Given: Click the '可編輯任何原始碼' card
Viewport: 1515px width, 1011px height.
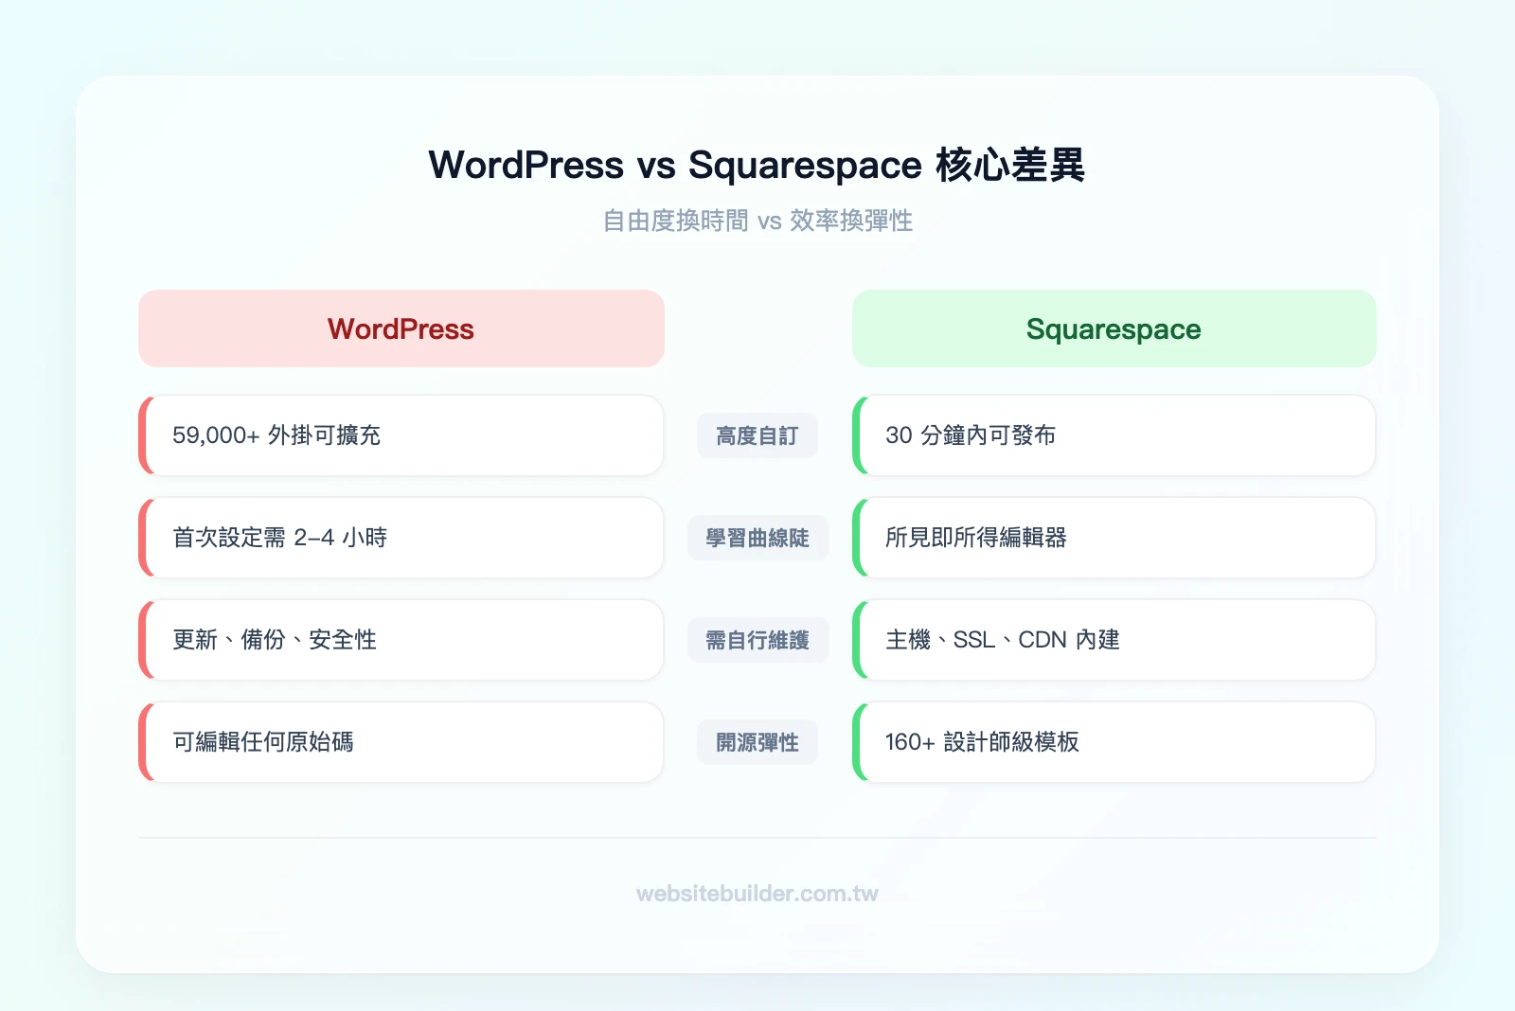Looking at the screenshot, I should [x=401, y=742].
